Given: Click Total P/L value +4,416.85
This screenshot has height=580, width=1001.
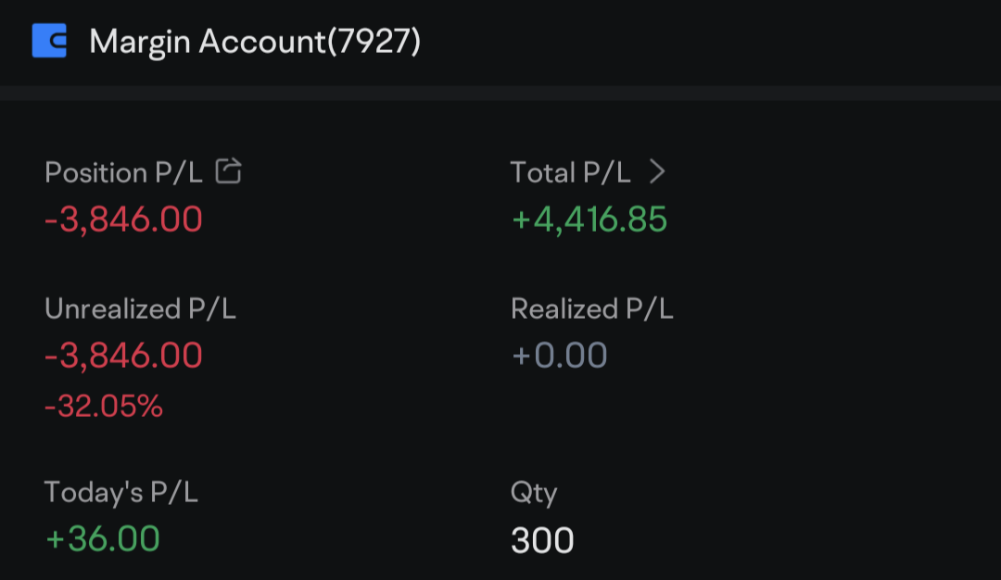Looking at the screenshot, I should pos(589,220).
